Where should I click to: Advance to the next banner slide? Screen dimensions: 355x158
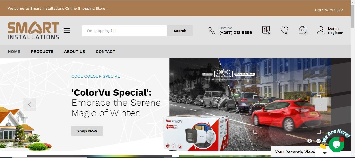coord(321,105)
